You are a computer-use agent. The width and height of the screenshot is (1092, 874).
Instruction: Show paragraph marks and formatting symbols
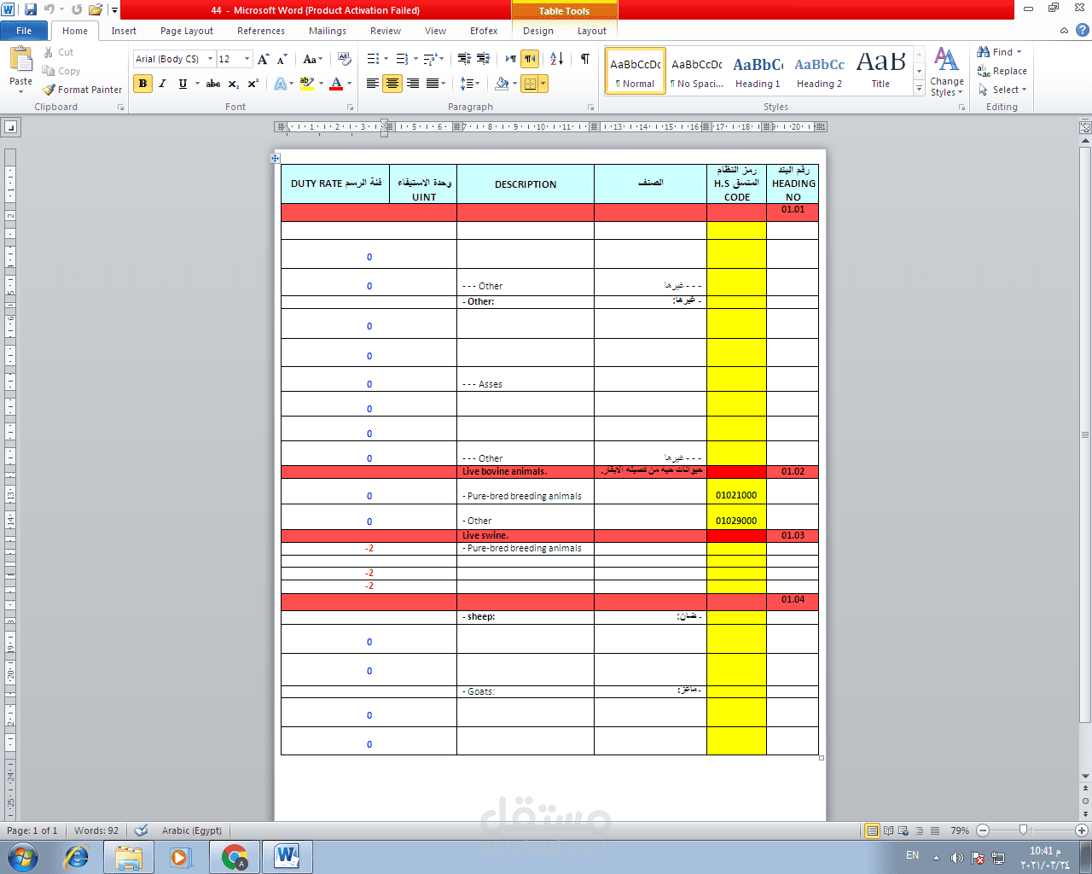(584, 59)
